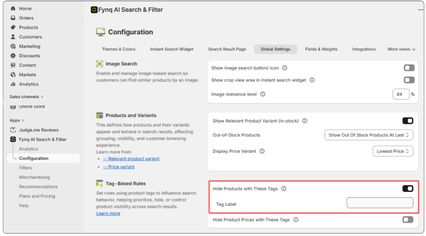Click the Products and Variants section icon
The width and height of the screenshot is (426, 236).
[99, 115]
